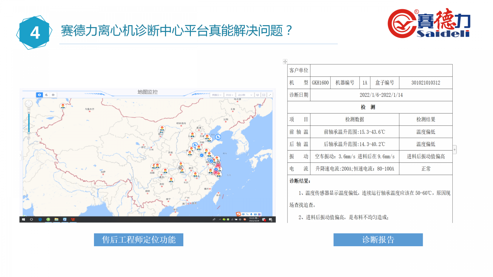493x277 pixels.
Task: Click the 空车振动 data cell
Action: click(355, 156)
